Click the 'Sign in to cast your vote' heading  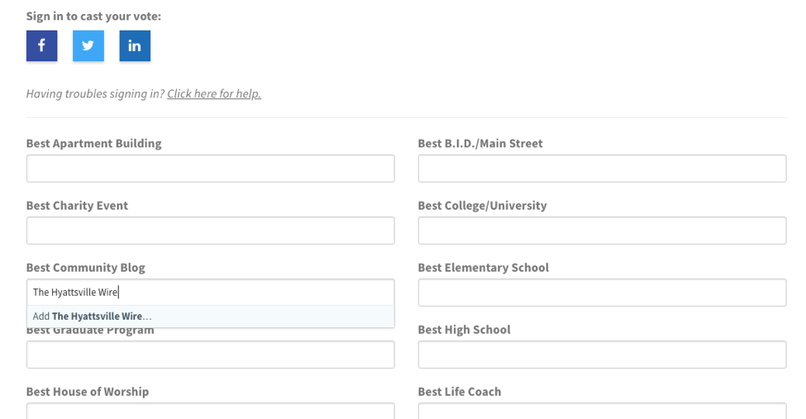(93, 17)
